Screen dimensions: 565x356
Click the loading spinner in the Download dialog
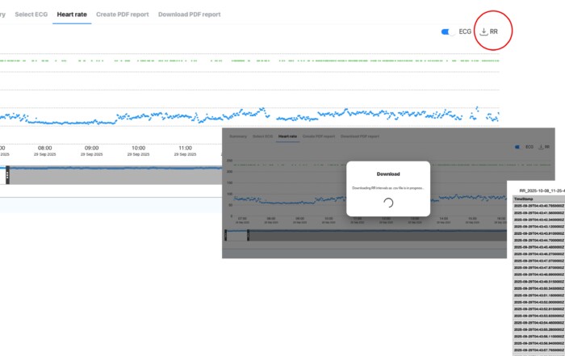pyautogui.click(x=387, y=203)
